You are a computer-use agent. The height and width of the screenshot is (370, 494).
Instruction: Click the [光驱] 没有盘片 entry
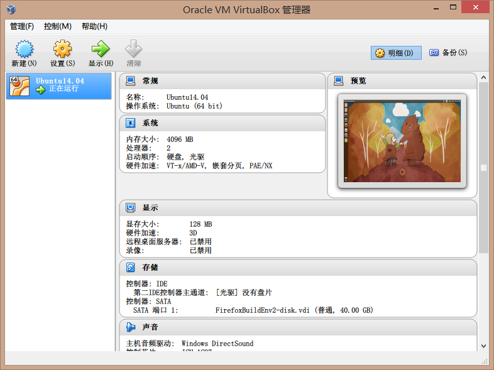click(x=243, y=293)
